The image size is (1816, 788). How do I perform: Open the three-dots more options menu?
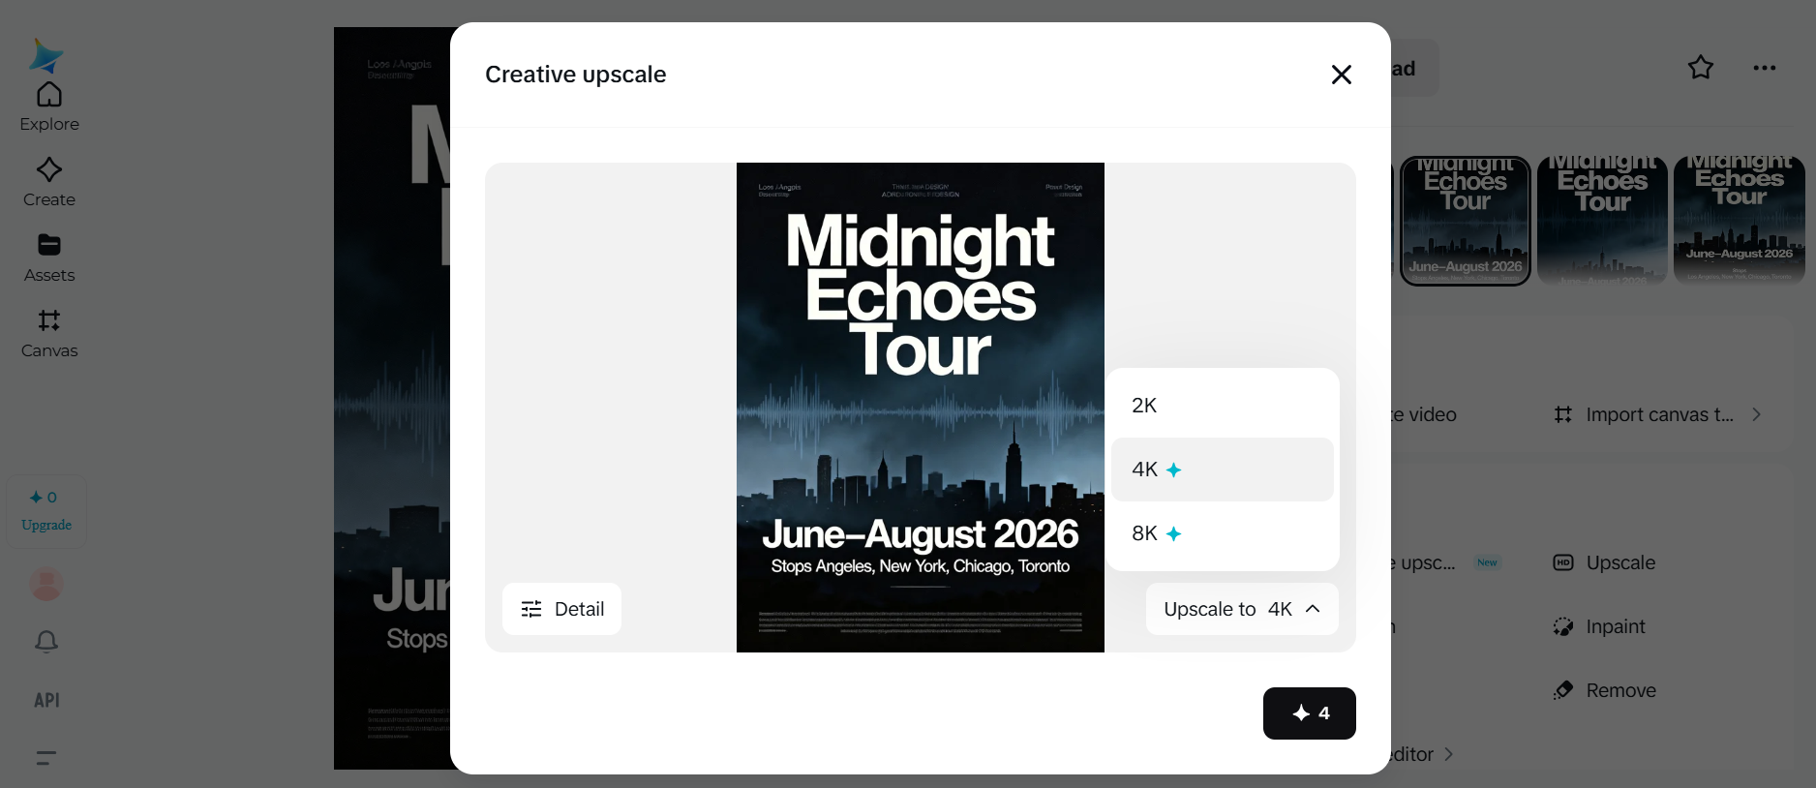coord(1764,68)
